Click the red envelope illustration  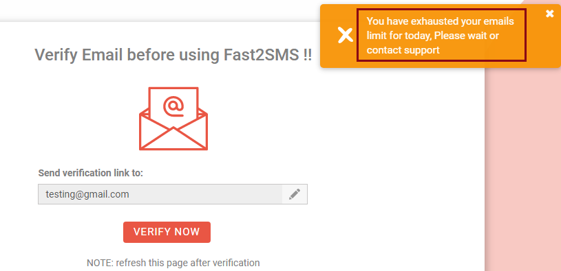point(173,119)
